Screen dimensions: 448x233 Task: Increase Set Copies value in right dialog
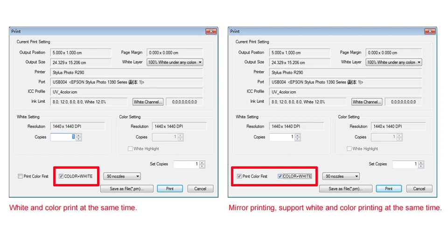click(421, 163)
